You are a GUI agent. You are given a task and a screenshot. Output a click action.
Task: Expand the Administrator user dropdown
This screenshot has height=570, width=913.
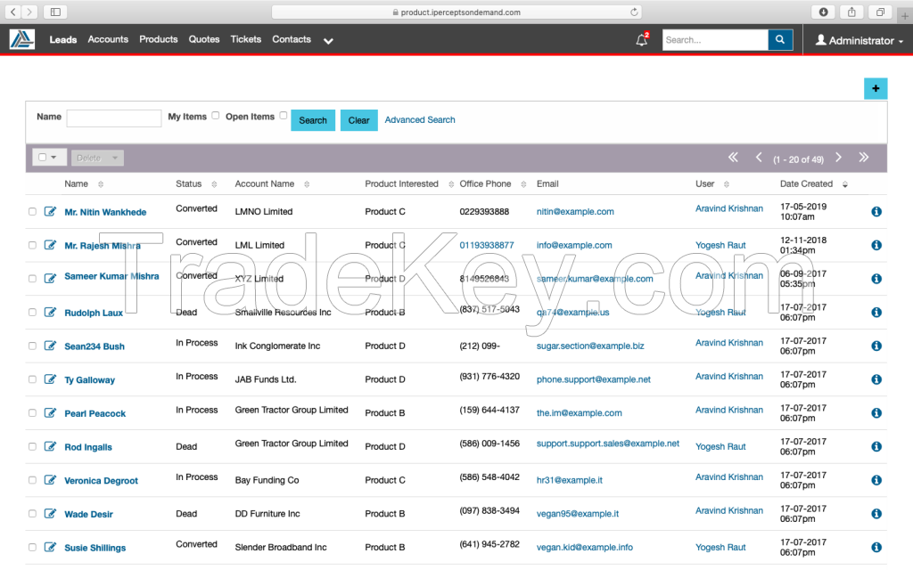coord(859,41)
